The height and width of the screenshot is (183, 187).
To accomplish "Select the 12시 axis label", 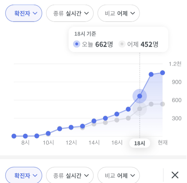I will 71,143.
